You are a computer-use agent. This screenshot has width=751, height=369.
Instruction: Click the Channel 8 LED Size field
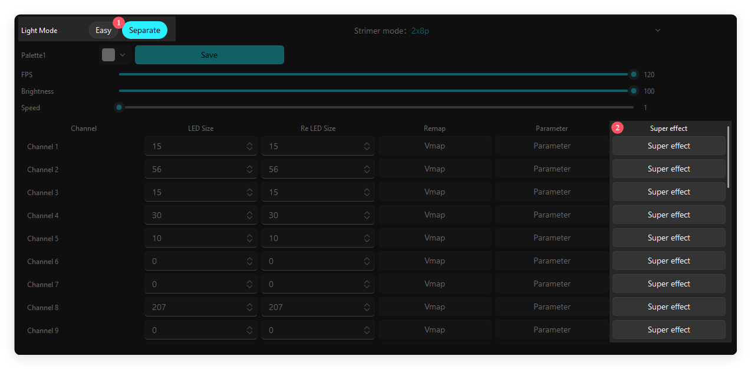click(201, 307)
